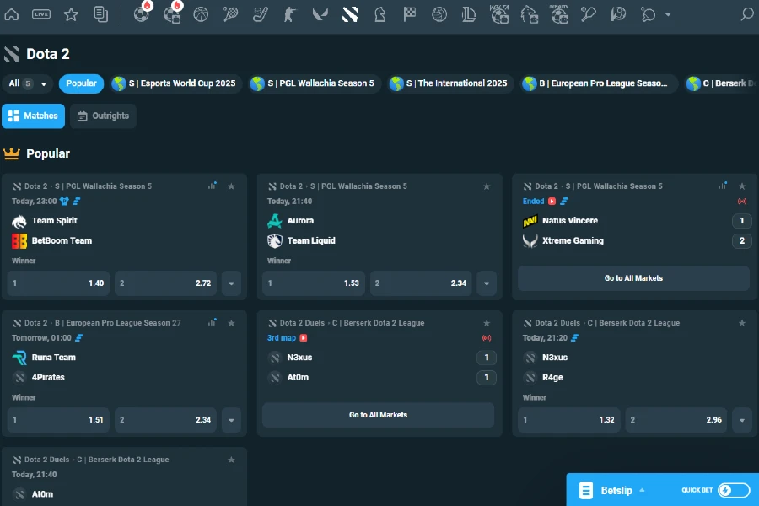
Task: Switch to the Outrights tab
Action: (103, 115)
